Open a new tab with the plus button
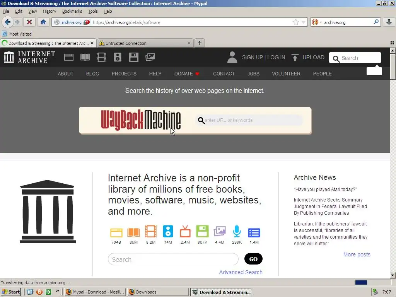 click(x=200, y=43)
